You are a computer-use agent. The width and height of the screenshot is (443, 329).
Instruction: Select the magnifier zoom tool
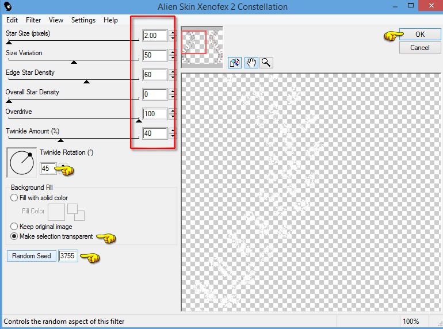266,63
